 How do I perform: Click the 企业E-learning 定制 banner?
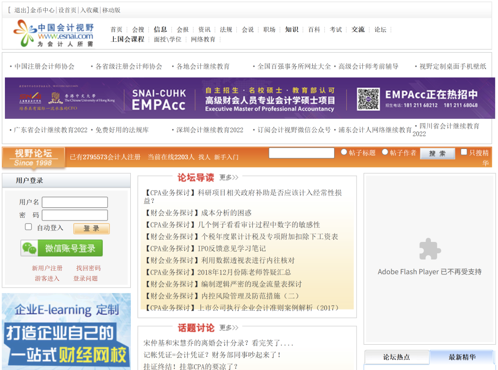pos(66,332)
